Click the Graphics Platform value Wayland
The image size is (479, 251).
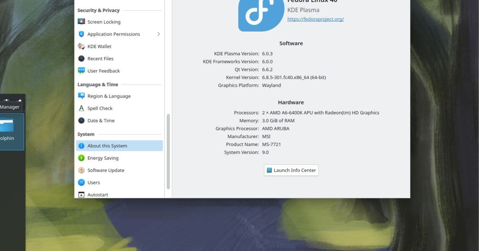pyautogui.click(x=271, y=85)
